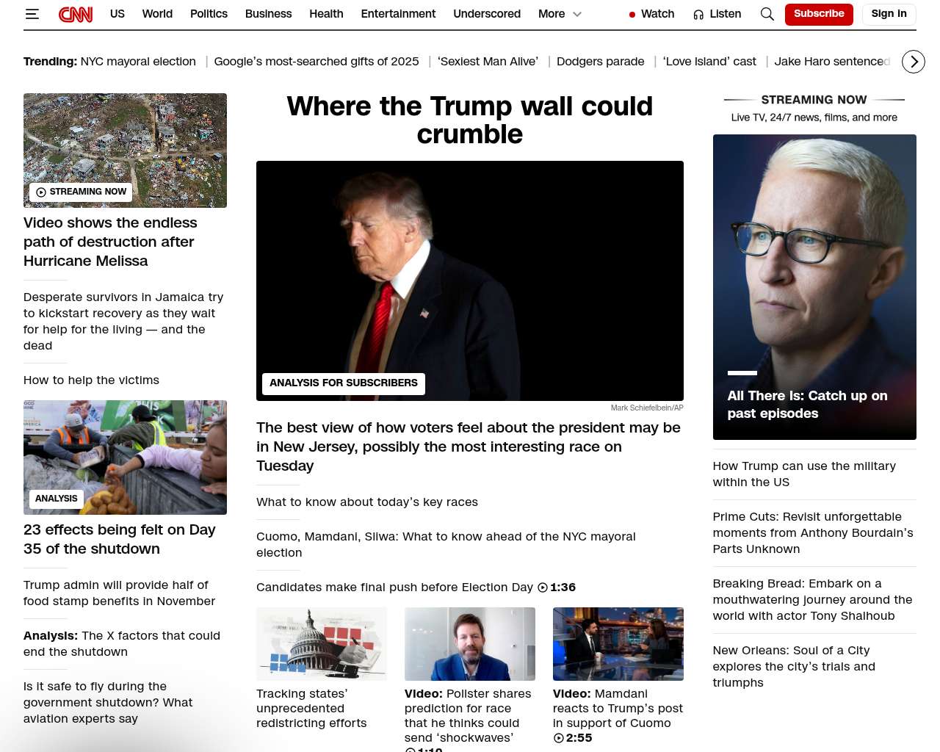Open the Watch link in header
This screenshot has height=752, width=940.
point(657,14)
